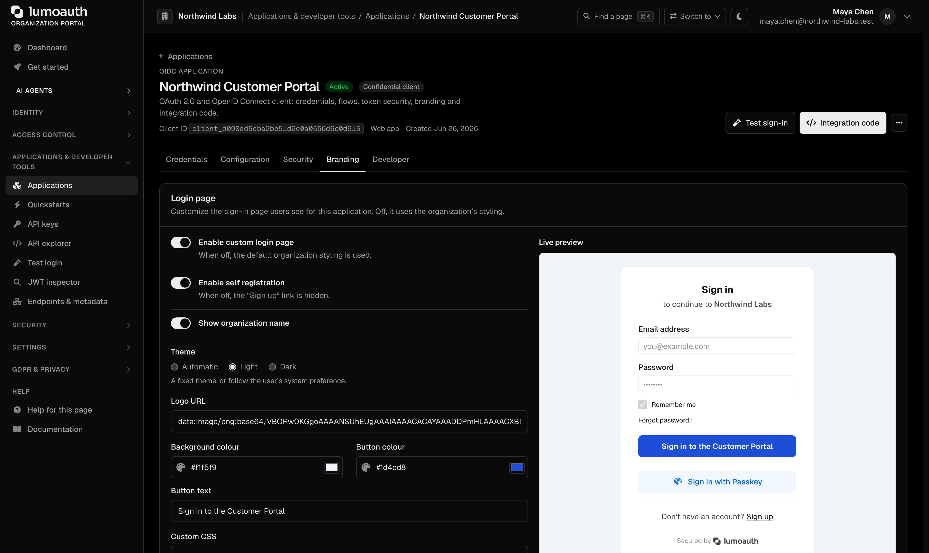The height and width of the screenshot is (553, 929).
Task: Click the Email address field in preview
Action: 717,346
